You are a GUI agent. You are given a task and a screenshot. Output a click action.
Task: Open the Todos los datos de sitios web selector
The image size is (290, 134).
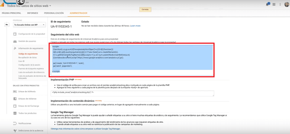tap(29, 6)
